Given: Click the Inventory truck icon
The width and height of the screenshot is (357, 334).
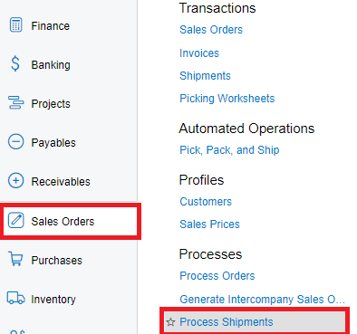Looking at the screenshot, I should [15, 298].
